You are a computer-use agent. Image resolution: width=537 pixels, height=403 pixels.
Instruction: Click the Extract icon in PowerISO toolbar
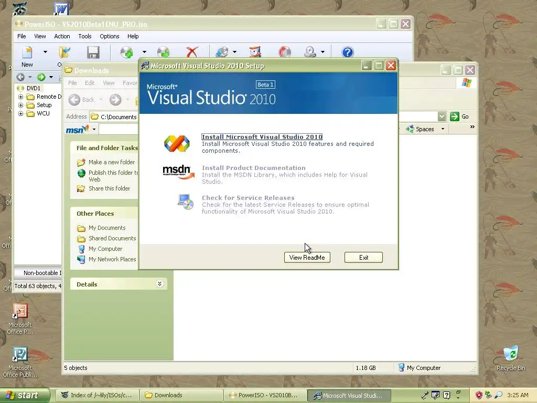click(x=164, y=52)
